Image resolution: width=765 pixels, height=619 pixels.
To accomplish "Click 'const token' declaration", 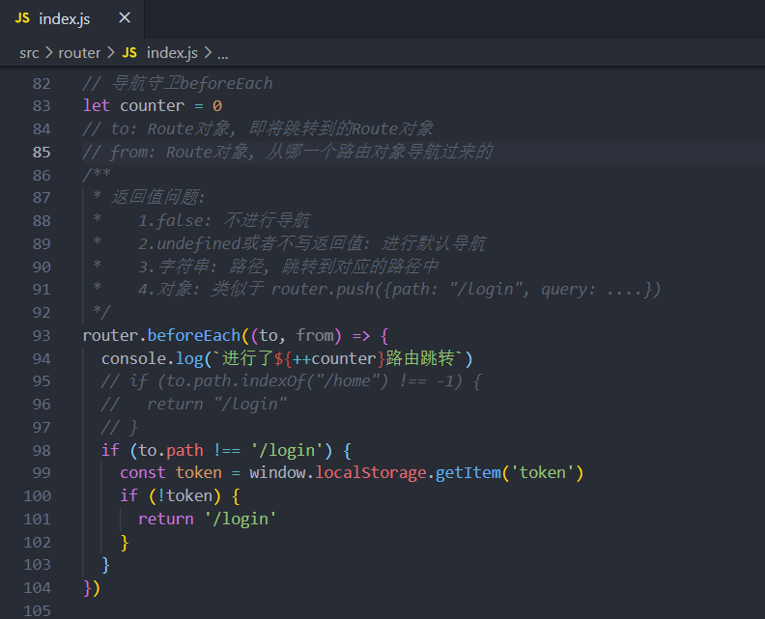I will [171, 472].
